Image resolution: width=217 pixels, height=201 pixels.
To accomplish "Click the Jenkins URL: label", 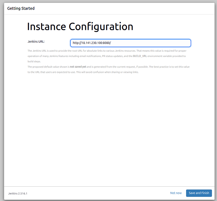I will click(36, 41).
